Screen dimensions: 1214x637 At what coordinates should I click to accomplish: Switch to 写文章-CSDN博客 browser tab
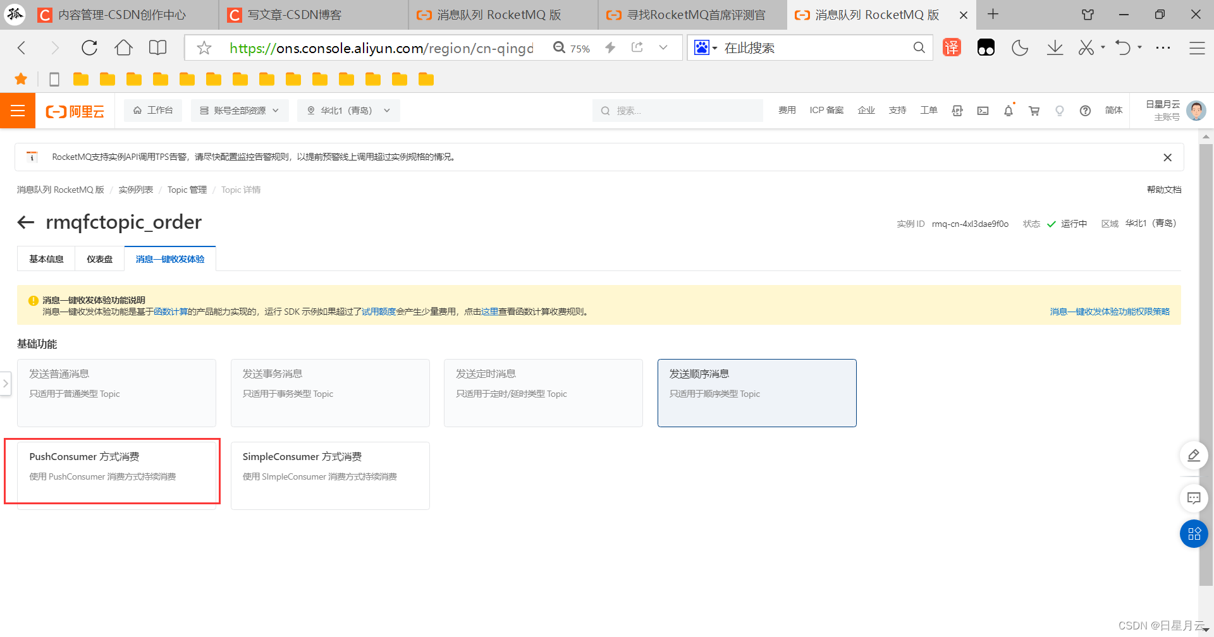(x=314, y=15)
